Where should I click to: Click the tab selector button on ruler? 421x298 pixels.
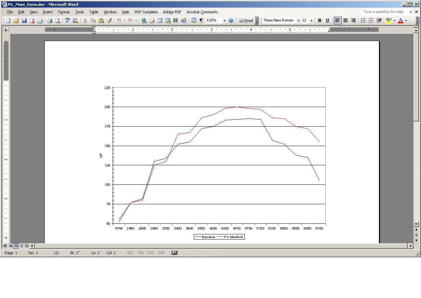tap(6, 30)
